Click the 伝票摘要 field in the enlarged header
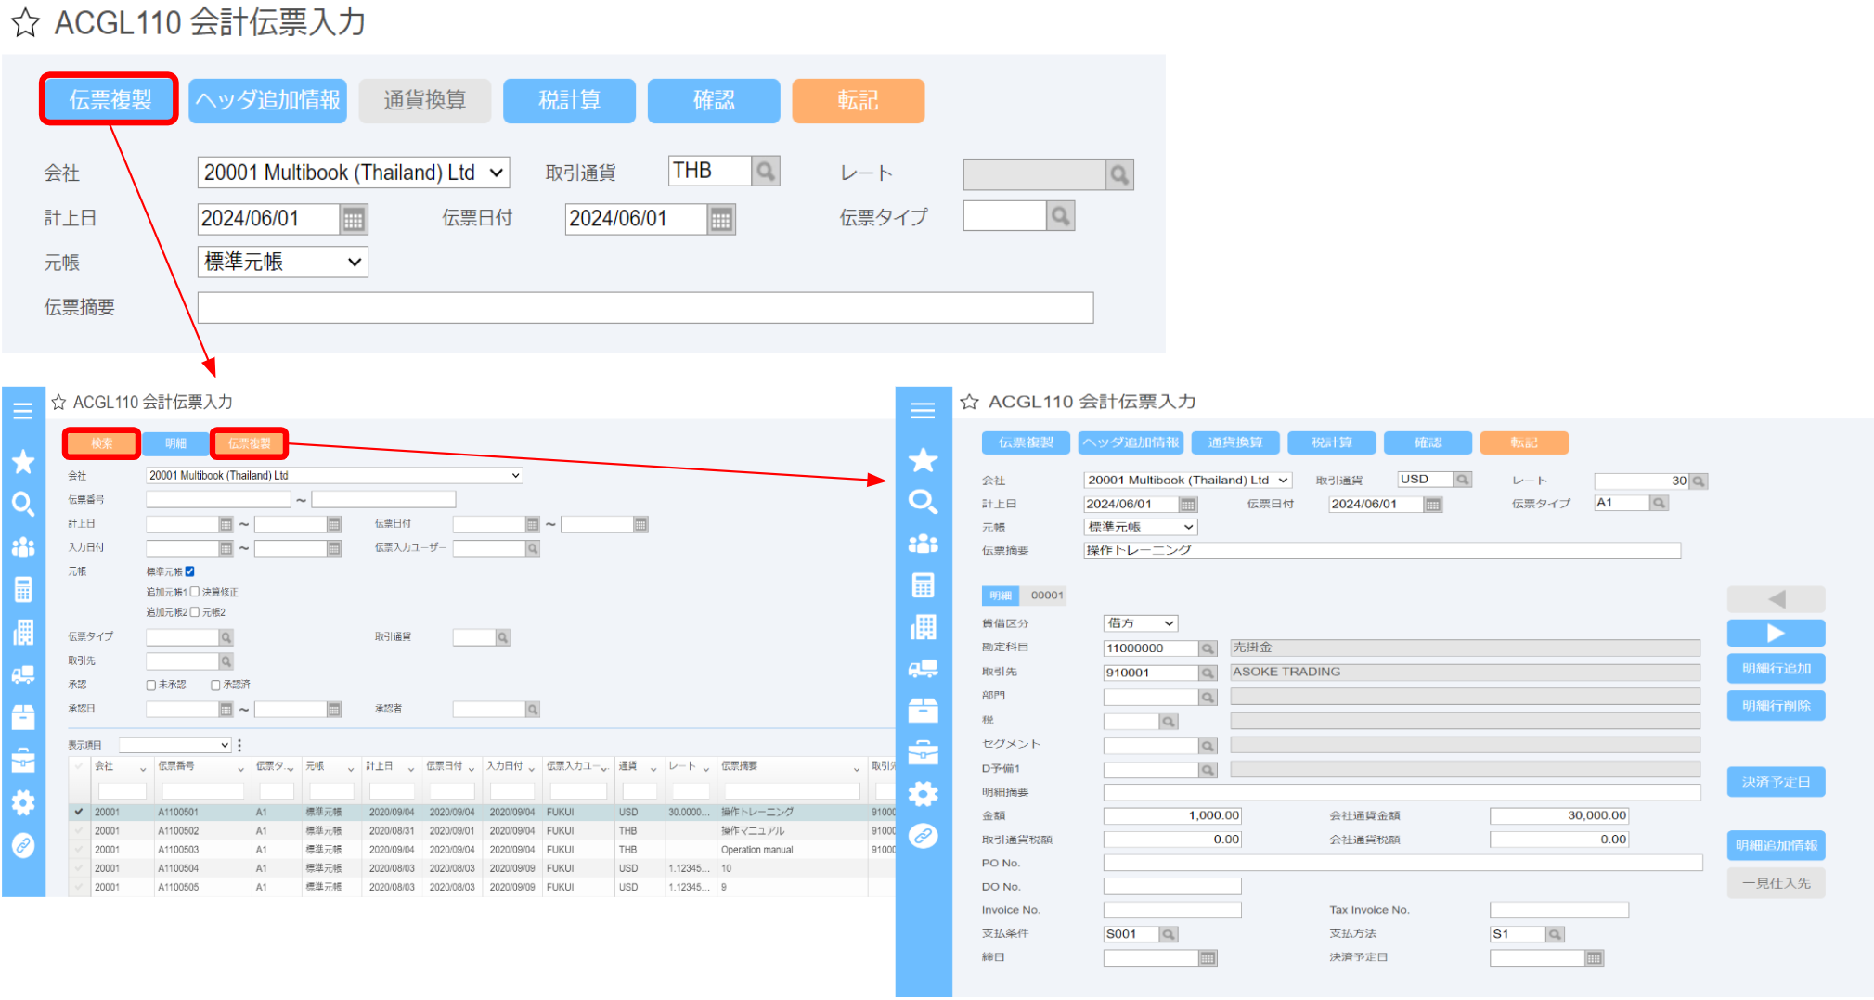 click(645, 308)
